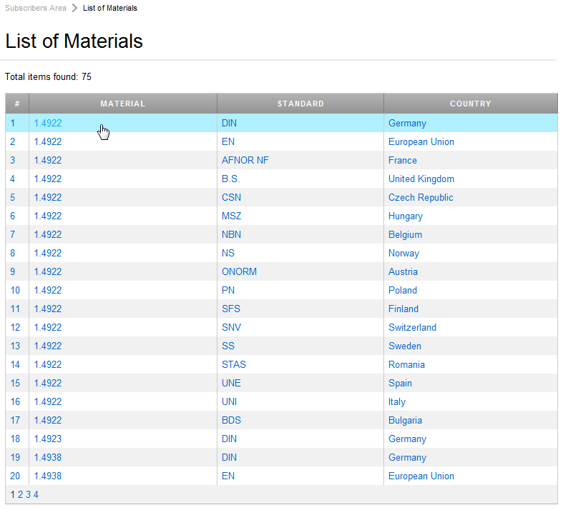Select Romania country link
563x510 pixels.
[x=406, y=364]
